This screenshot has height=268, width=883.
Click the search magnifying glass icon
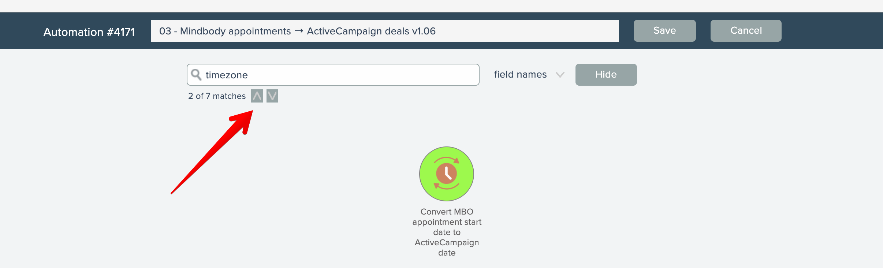pyautogui.click(x=196, y=74)
